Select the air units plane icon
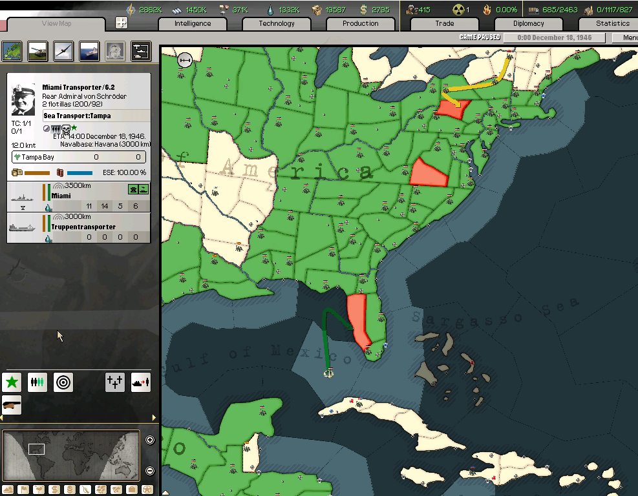Screen dimensions: 638x496 pos(63,51)
